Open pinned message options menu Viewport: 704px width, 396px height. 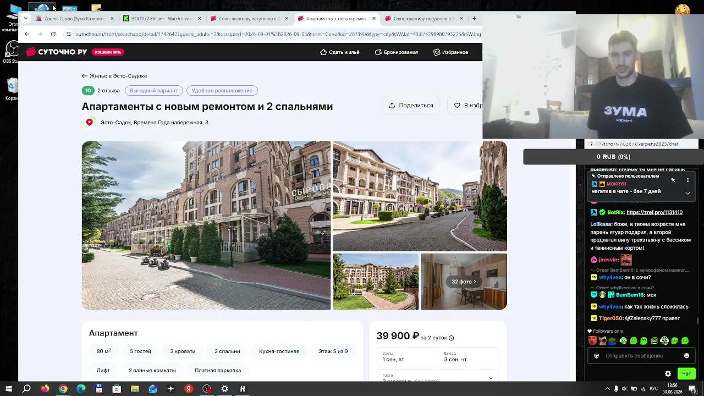click(687, 180)
